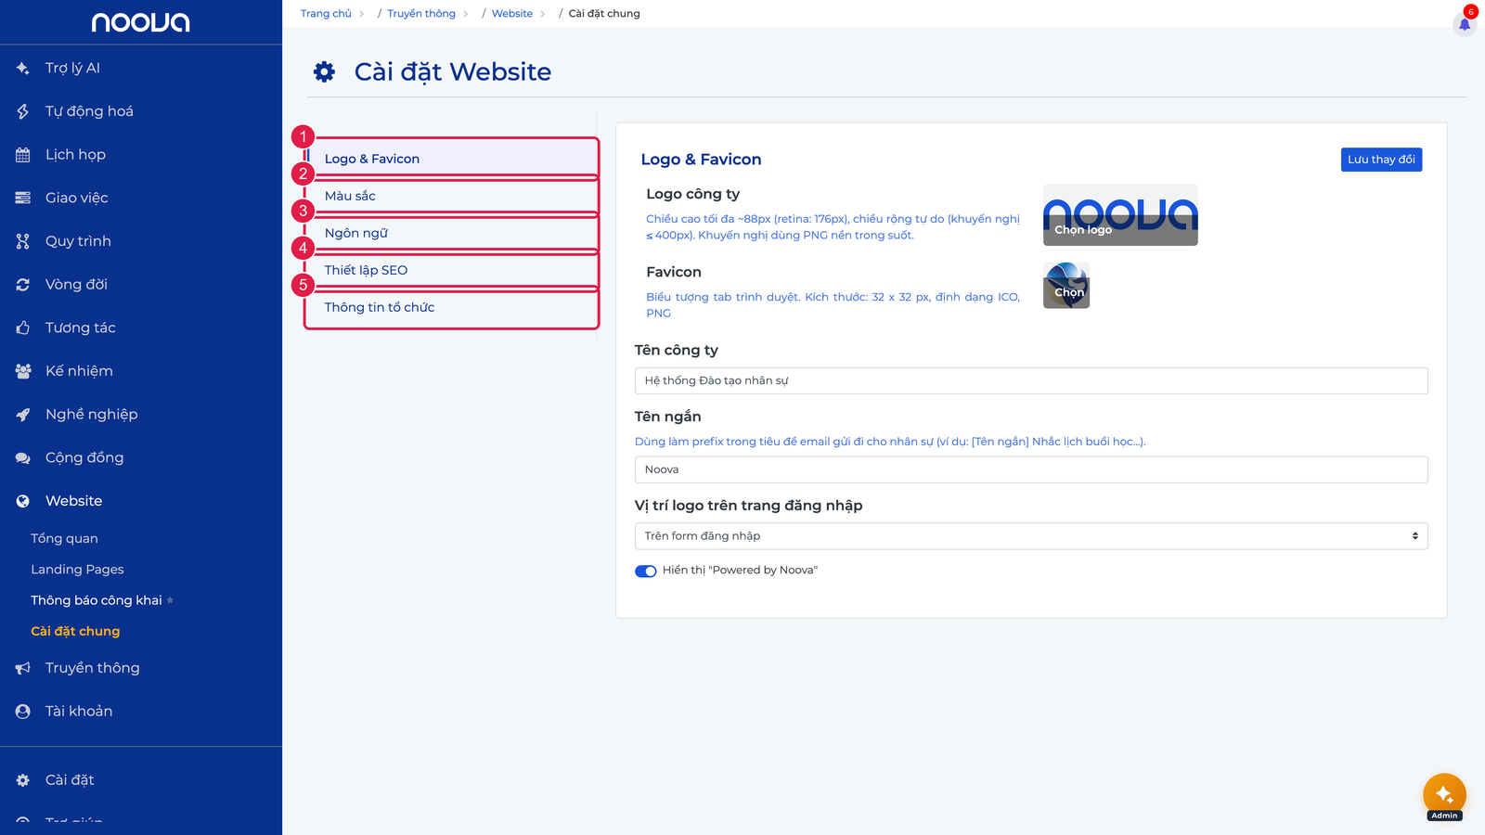The image size is (1485, 835).
Task: Click the Vòng đời cycle icon
Action: pyautogui.click(x=22, y=285)
